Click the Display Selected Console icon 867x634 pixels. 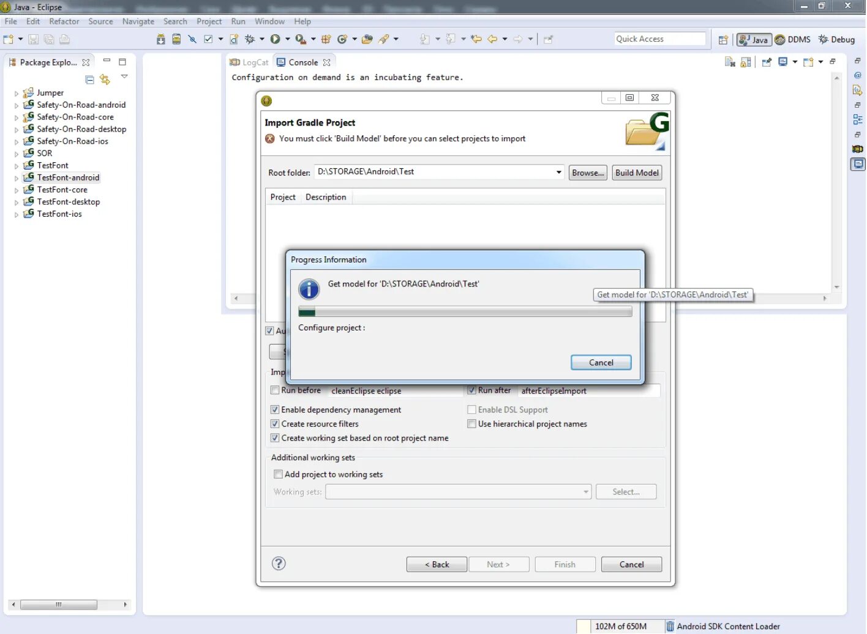pos(783,62)
